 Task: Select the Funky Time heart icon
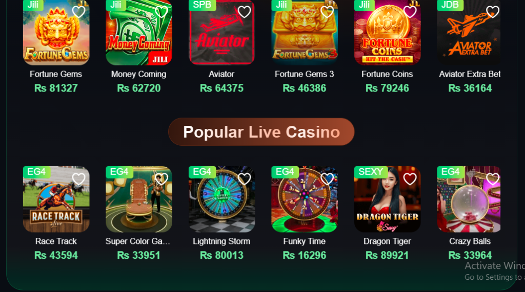[327, 179]
